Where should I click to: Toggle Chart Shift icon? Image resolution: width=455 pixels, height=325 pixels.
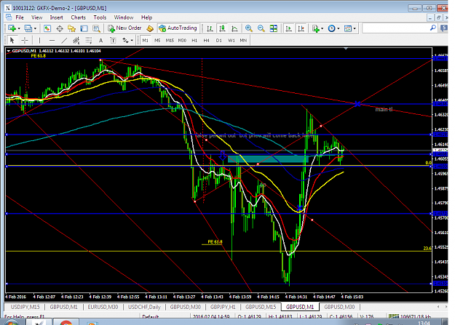click(301, 28)
